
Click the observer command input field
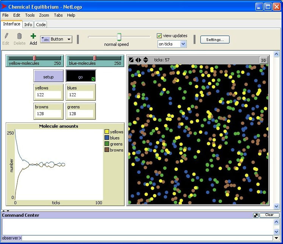(x=147, y=238)
